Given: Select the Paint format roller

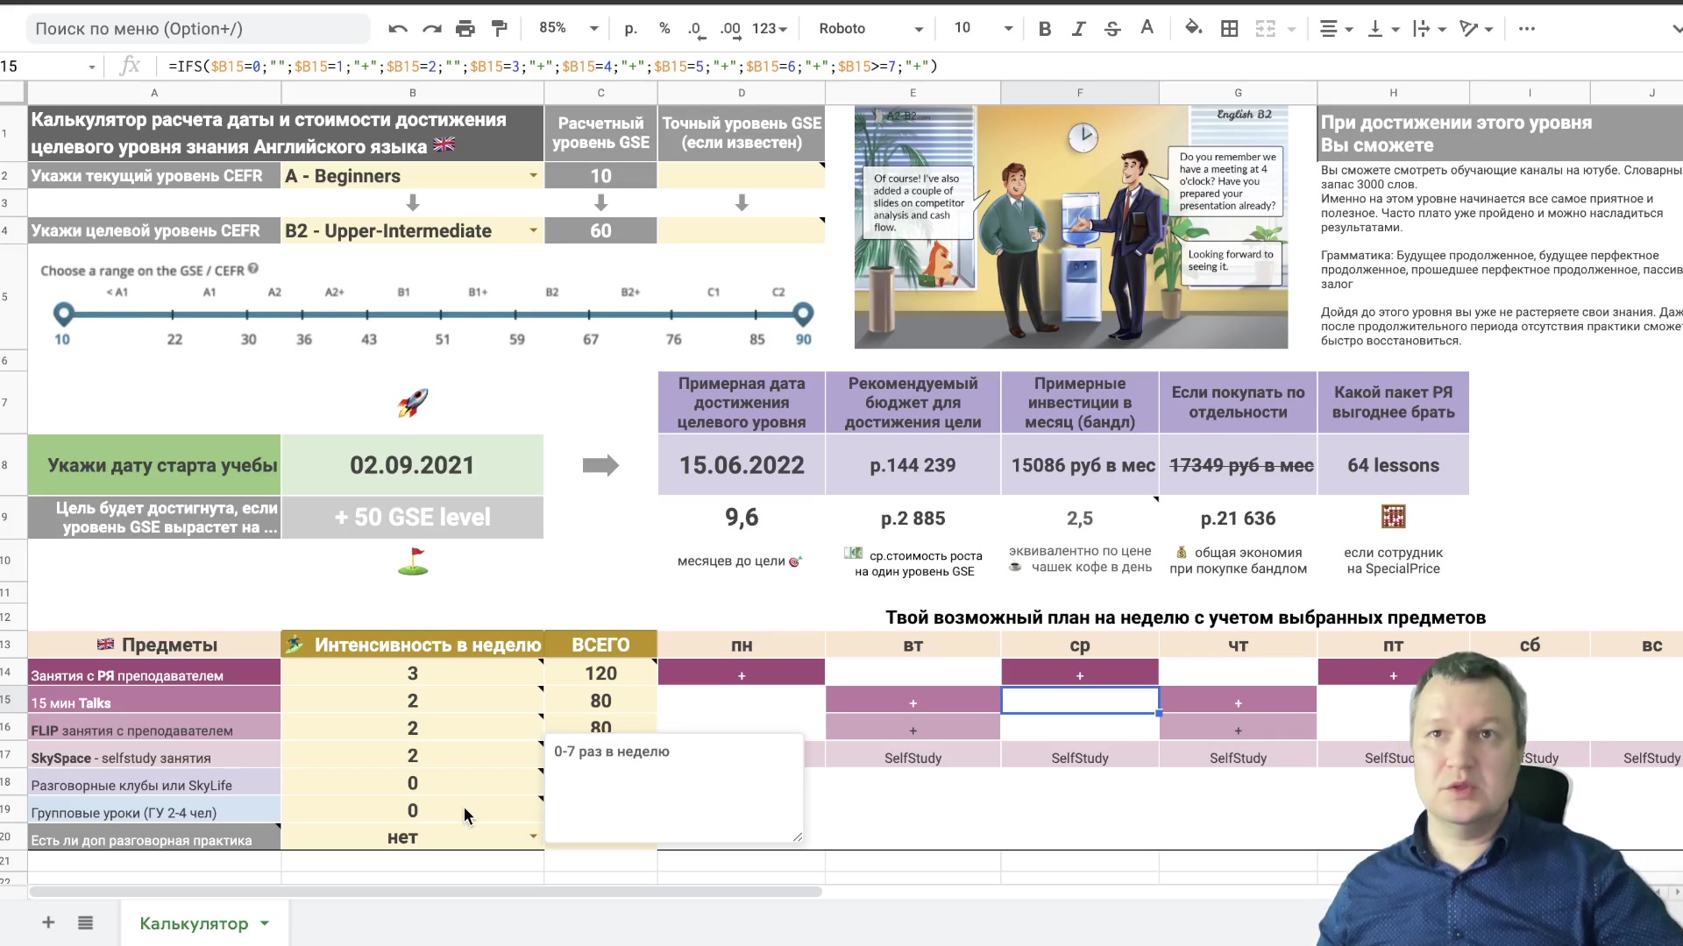Looking at the screenshot, I should tap(499, 29).
